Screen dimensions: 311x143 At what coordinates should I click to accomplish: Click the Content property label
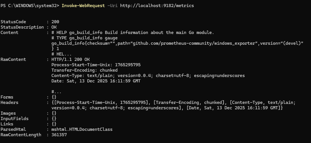(x=9, y=33)
